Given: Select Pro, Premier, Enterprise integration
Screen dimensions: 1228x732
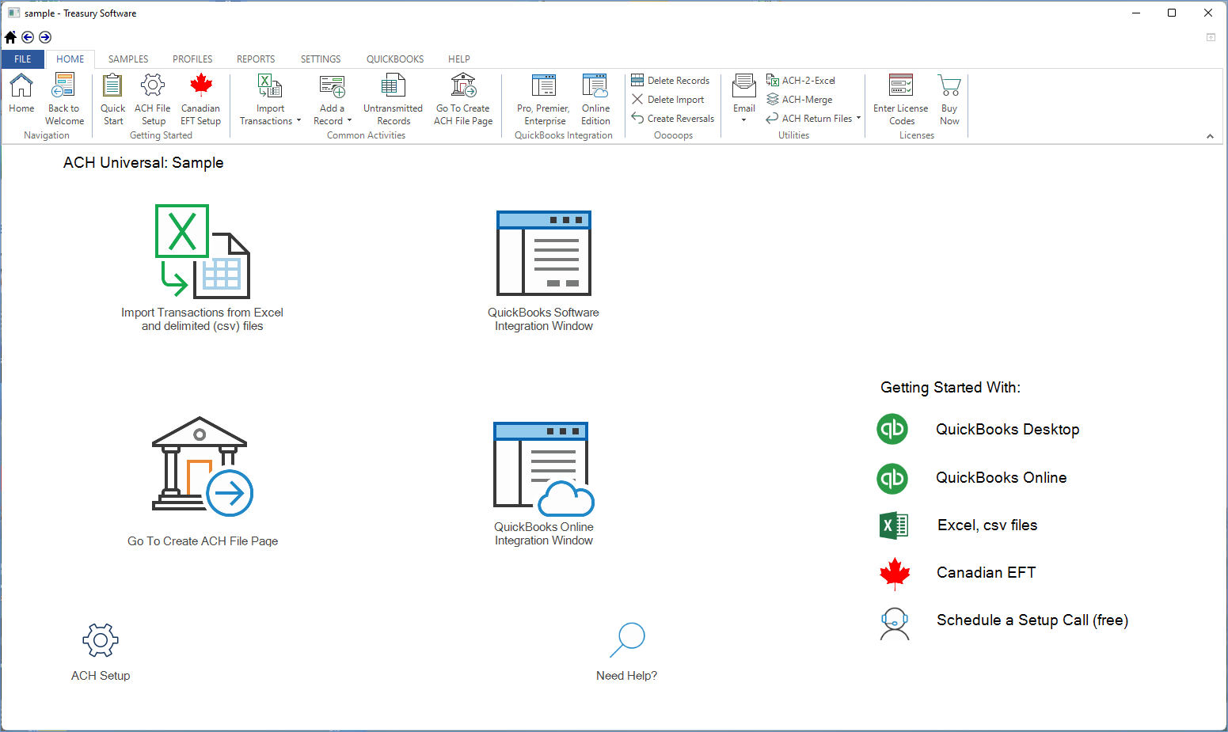Looking at the screenshot, I should click(542, 99).
